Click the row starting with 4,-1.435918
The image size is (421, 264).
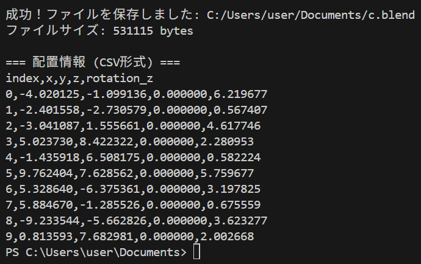133,158
